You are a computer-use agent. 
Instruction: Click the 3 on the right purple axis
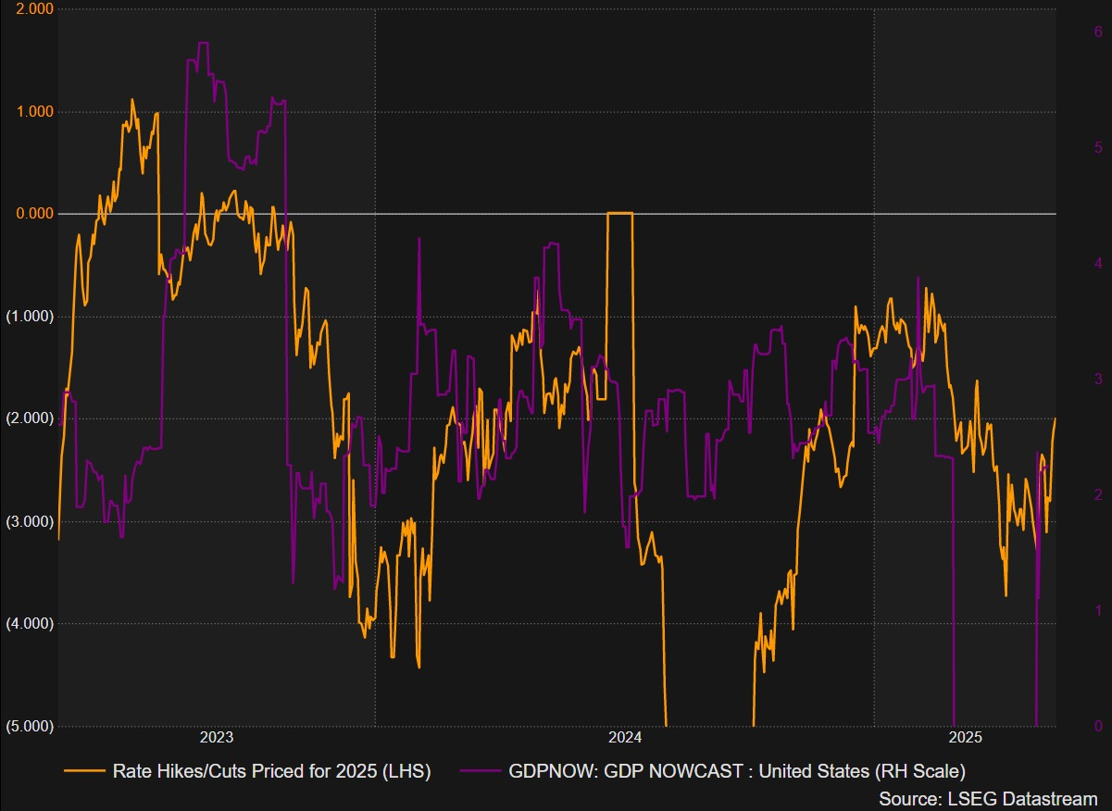[1097, 379]
